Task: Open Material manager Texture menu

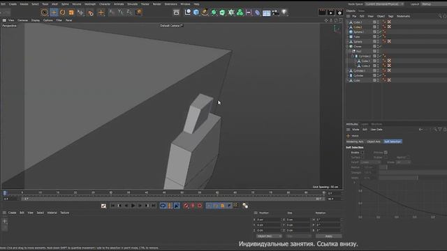Action: 65,213
